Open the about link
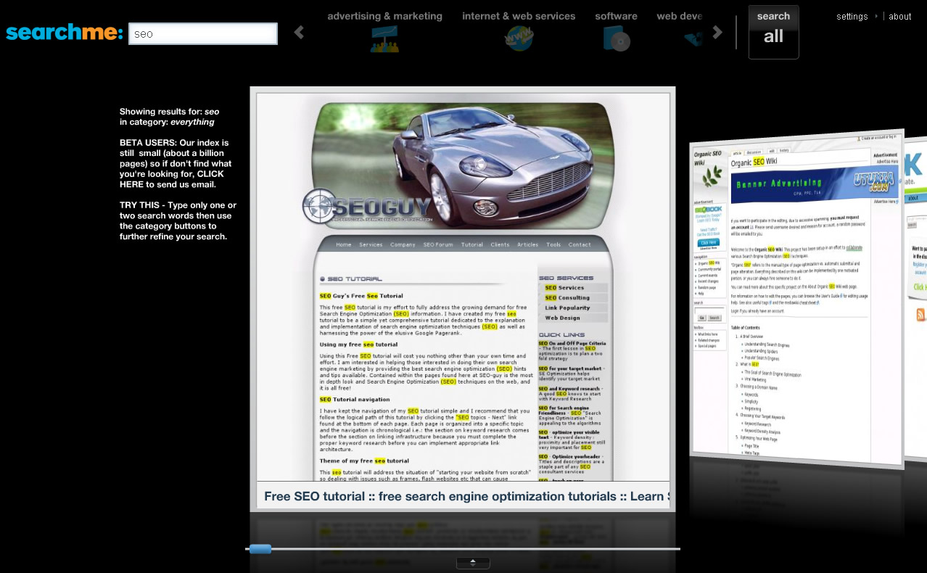Image resolution: width=927 pixels, height=573 pixels. (x=900, y=17)
